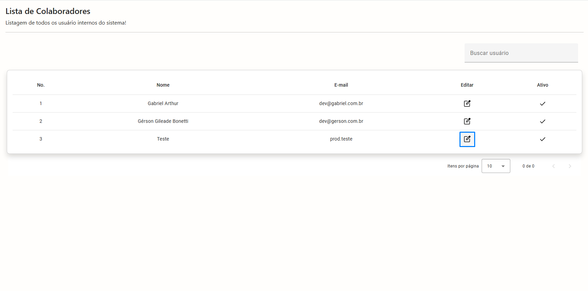Click the name Gabriel Arthur
The width and height of the screenshot is (588, 291).
point(163,103)
